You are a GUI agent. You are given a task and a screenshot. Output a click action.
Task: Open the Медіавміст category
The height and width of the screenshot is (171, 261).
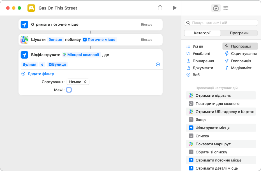227,68
